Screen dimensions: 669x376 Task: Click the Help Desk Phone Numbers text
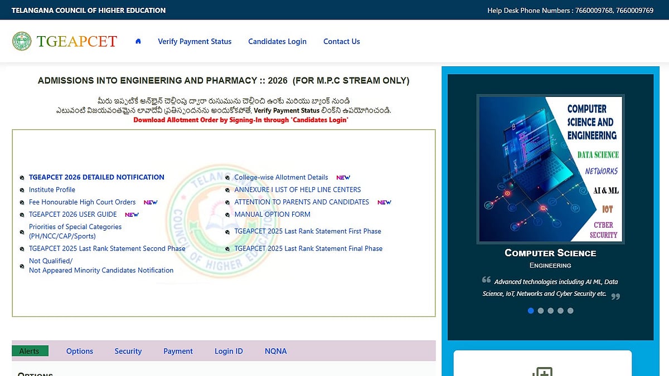coord(570,10)
